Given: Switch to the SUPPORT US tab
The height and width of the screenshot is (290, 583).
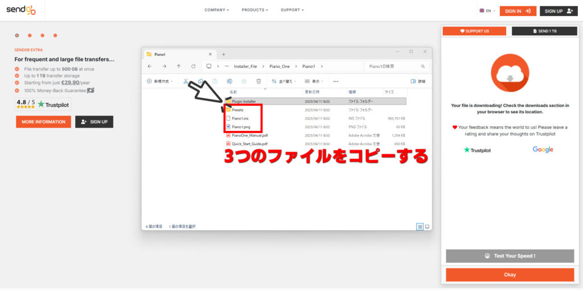Looking at the screenshot, I should pos(474,31).
